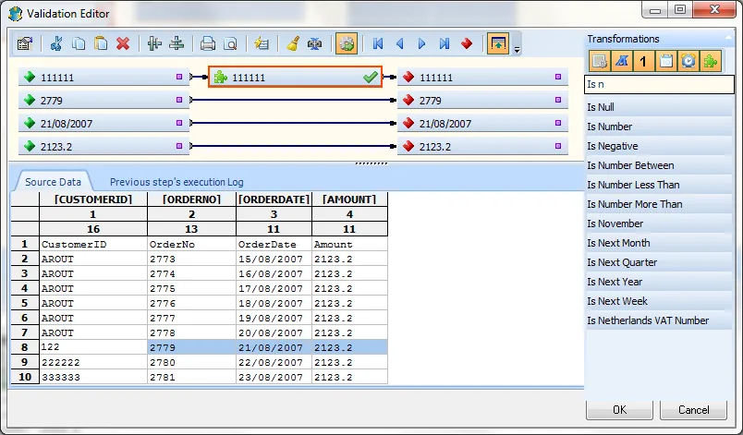The image size is (743, 435).
Task: Select the Is Number transformation
Action: point(659,127)
